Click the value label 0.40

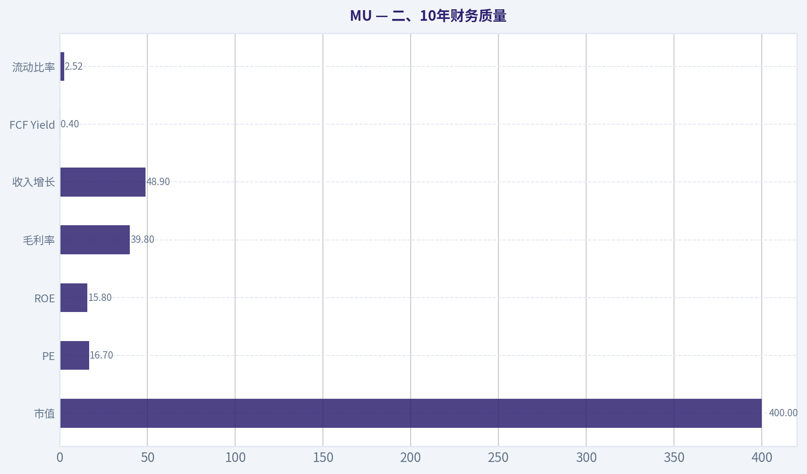[x=70, y=124]
